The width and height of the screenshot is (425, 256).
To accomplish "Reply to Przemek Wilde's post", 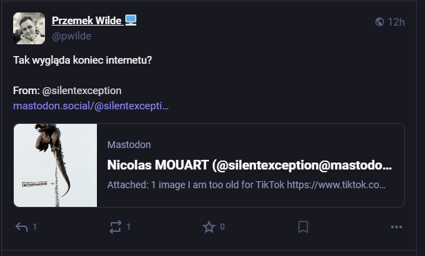I will coord(21,227).
